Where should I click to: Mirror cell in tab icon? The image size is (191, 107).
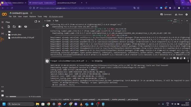pyautogui.click(x=181, y=58)
